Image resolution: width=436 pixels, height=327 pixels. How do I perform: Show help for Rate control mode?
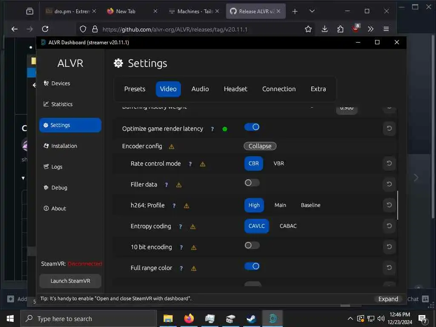[190, 164]
